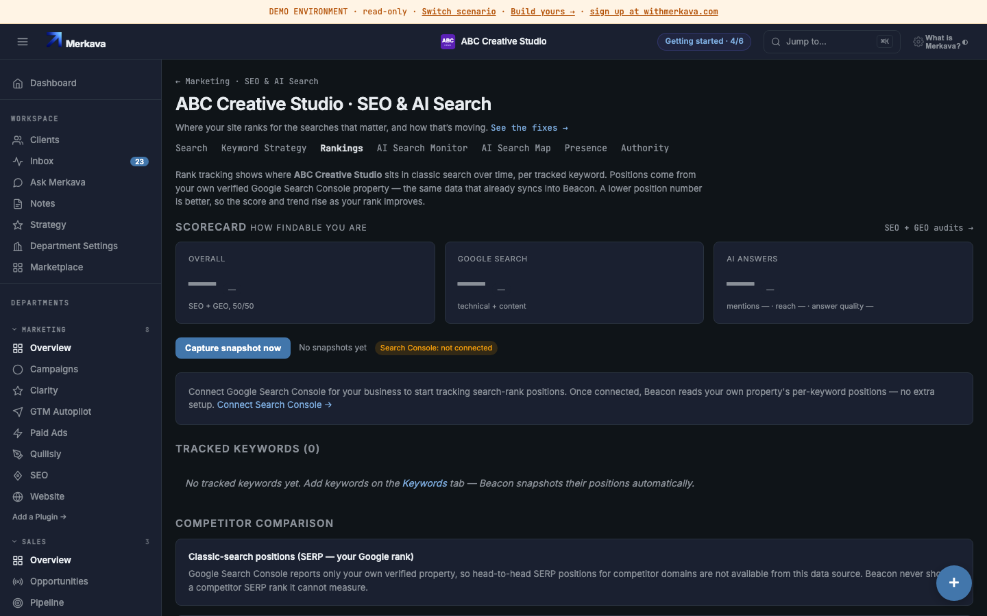Open the Authority tab
Screen dimensions: 987x616
645,148
